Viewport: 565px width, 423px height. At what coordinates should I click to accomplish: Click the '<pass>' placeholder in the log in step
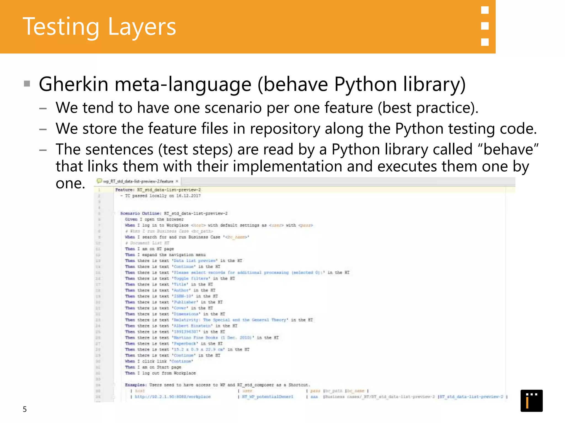(x=306, y=225)
